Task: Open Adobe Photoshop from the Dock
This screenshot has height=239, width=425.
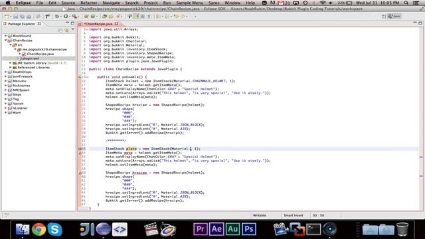Action: pyautogui.click(x=249, y=229)
